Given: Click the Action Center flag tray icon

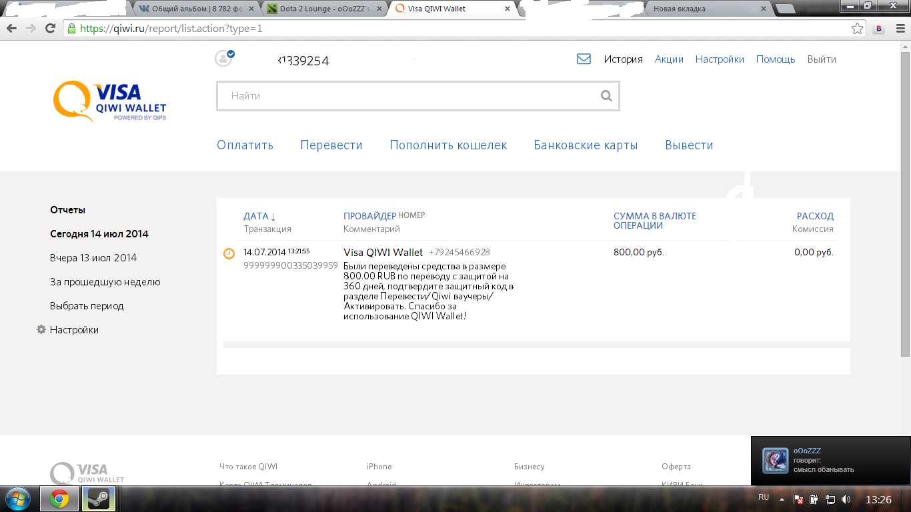Looking at the screenshot, I should click(798, 499).
